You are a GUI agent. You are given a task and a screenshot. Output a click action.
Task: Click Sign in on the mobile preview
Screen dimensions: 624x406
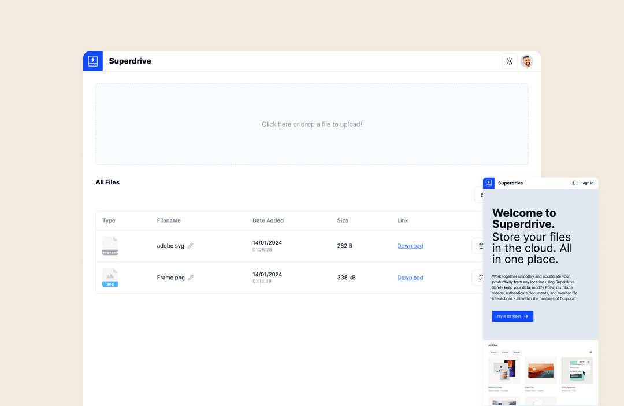[x=587, y=183]
